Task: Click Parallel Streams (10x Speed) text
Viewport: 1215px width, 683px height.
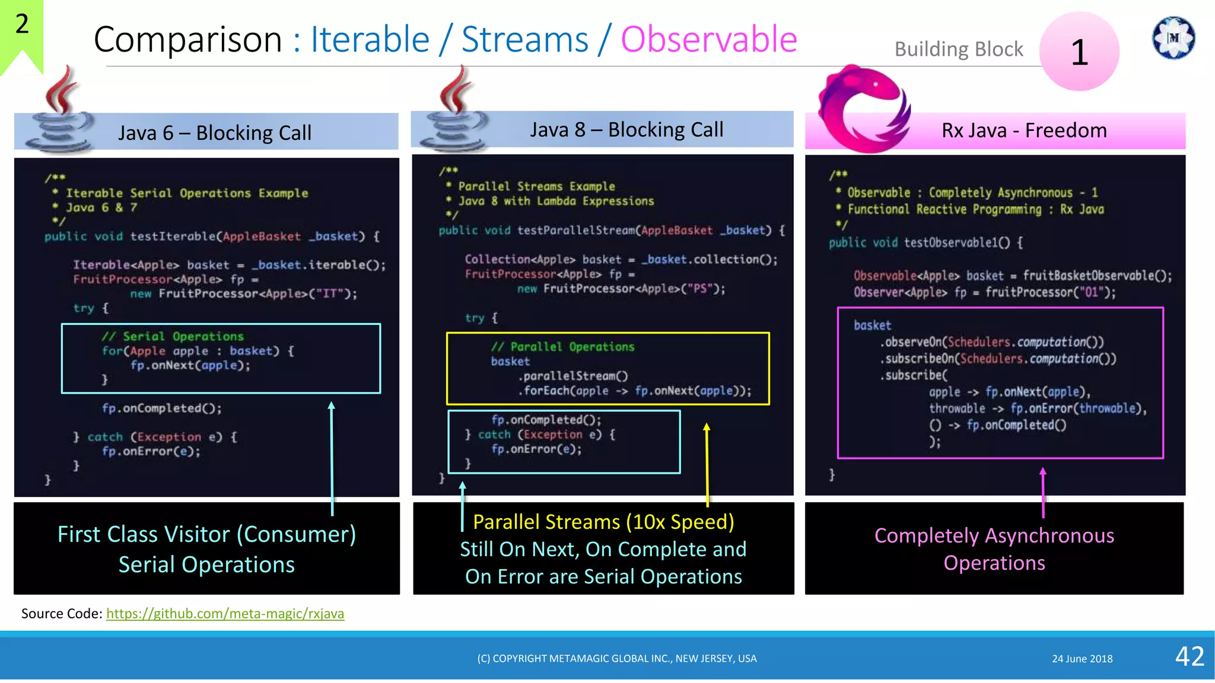Action: 603,522
